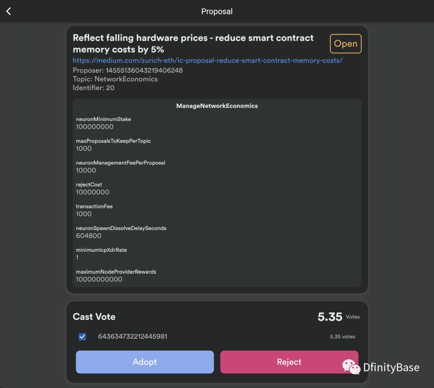The image size is (434, 388).
Task: Click the 5.35 Votes total
Action: click(338, 317)
